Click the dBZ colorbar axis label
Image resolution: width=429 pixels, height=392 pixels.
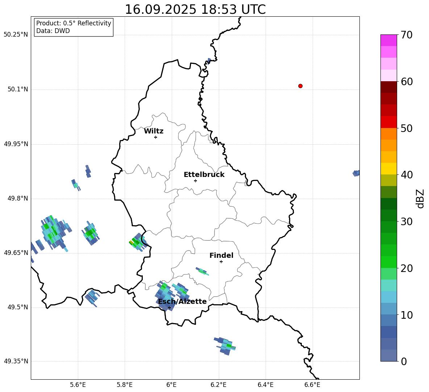(x=420, y=198)
